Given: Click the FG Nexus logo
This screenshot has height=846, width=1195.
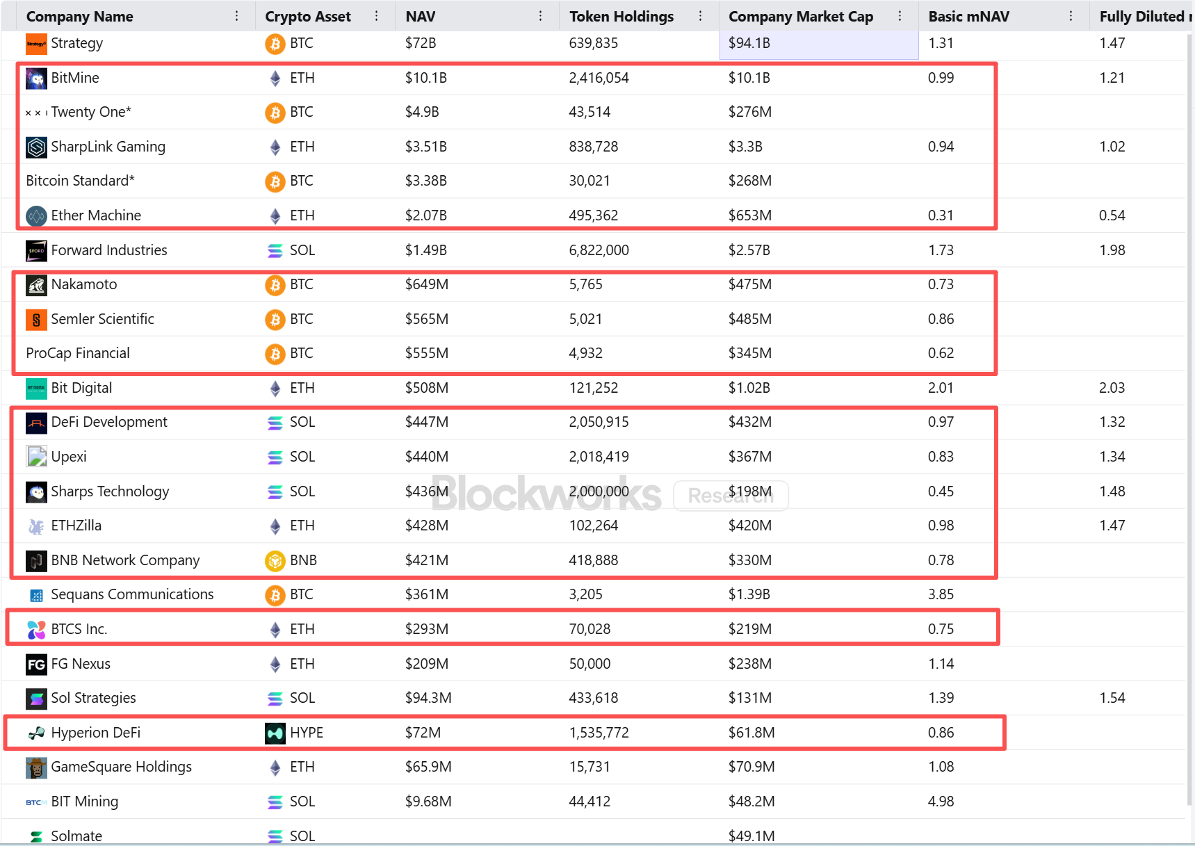Looking at the screenshot, I should tap(36, 665).
